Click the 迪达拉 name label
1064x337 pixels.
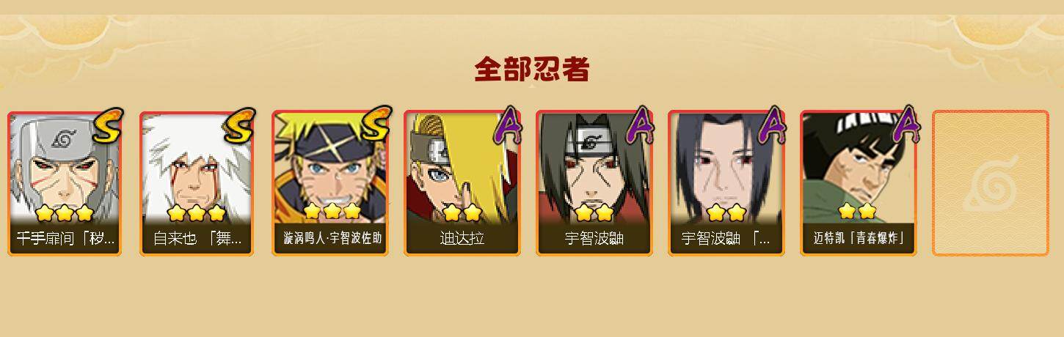coord(462,239)
